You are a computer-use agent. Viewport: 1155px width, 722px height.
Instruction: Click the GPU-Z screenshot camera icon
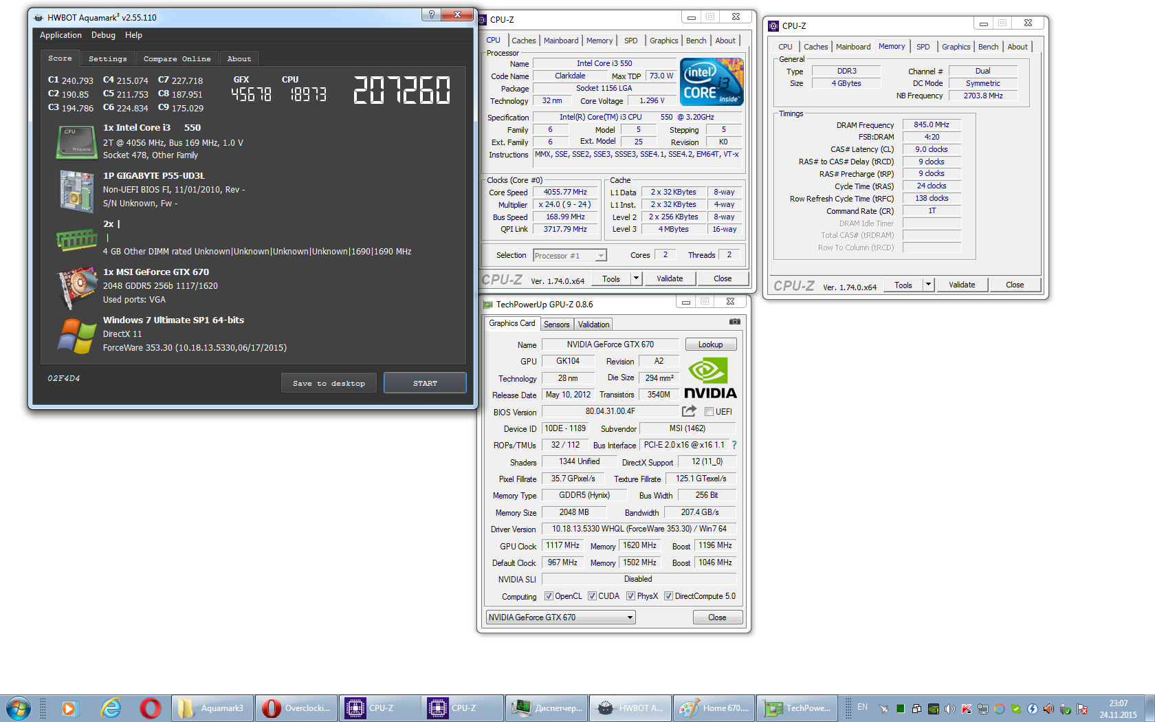coord(734,322)
